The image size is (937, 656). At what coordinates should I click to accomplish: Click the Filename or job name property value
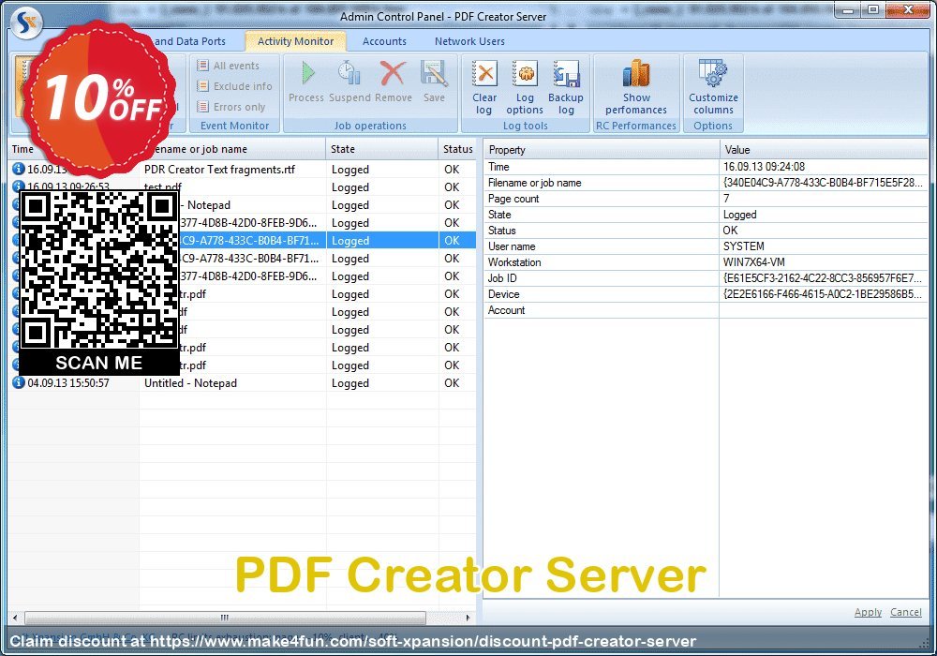point(824,183)
